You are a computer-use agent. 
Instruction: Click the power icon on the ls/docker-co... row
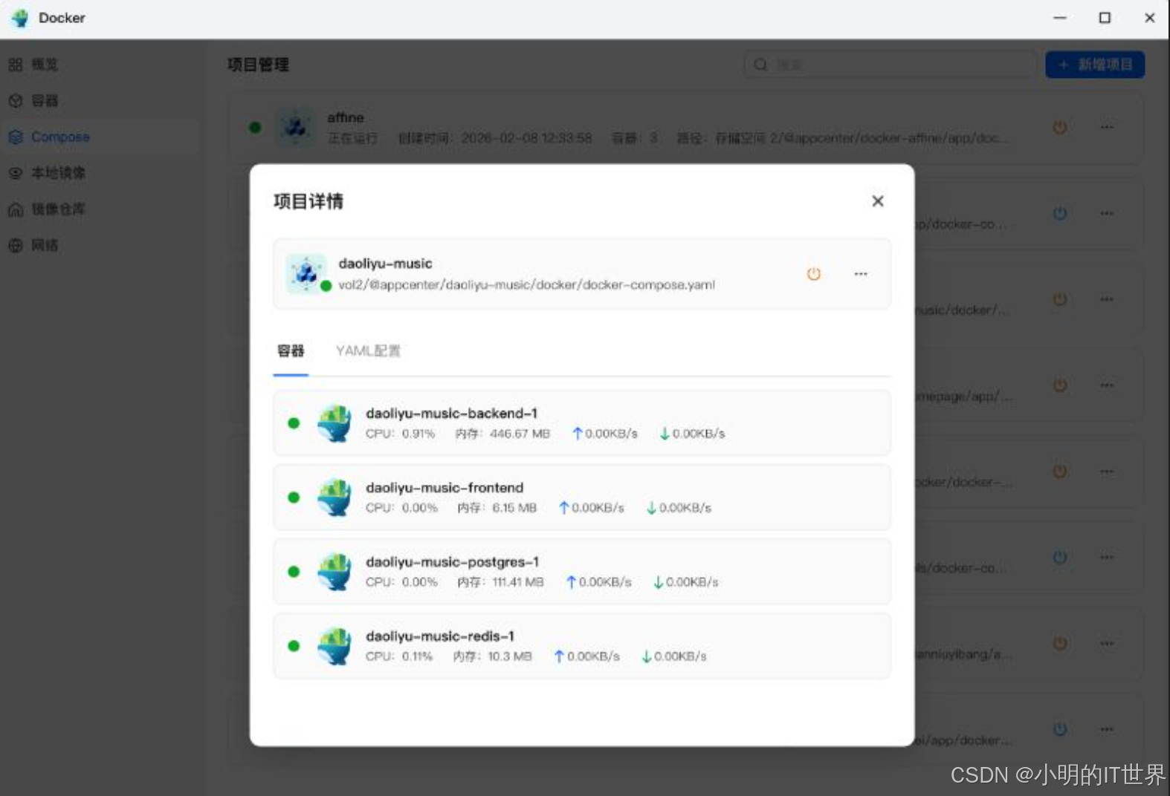(x=1060, y=558)
